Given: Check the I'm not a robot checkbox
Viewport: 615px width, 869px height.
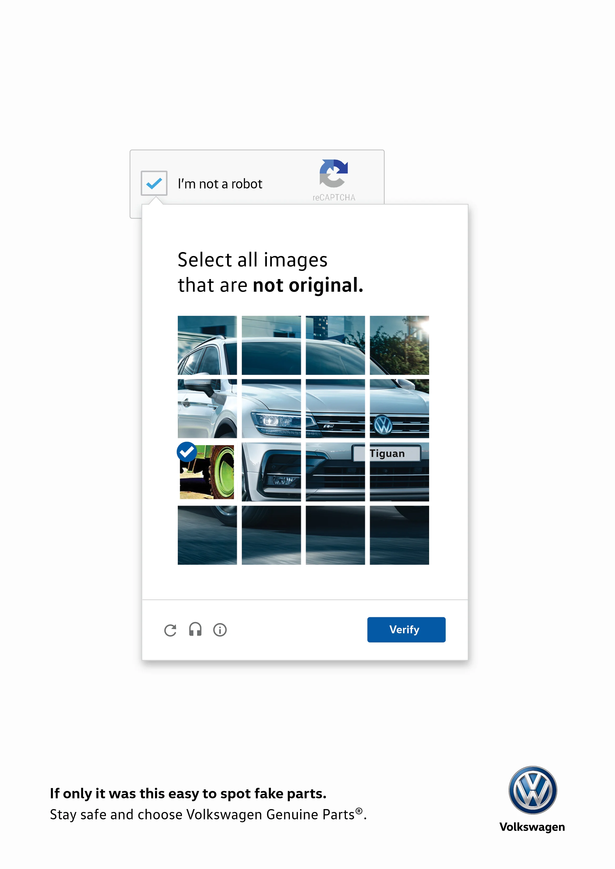Looking at the screenshot, I should click(x=154, y=184).
